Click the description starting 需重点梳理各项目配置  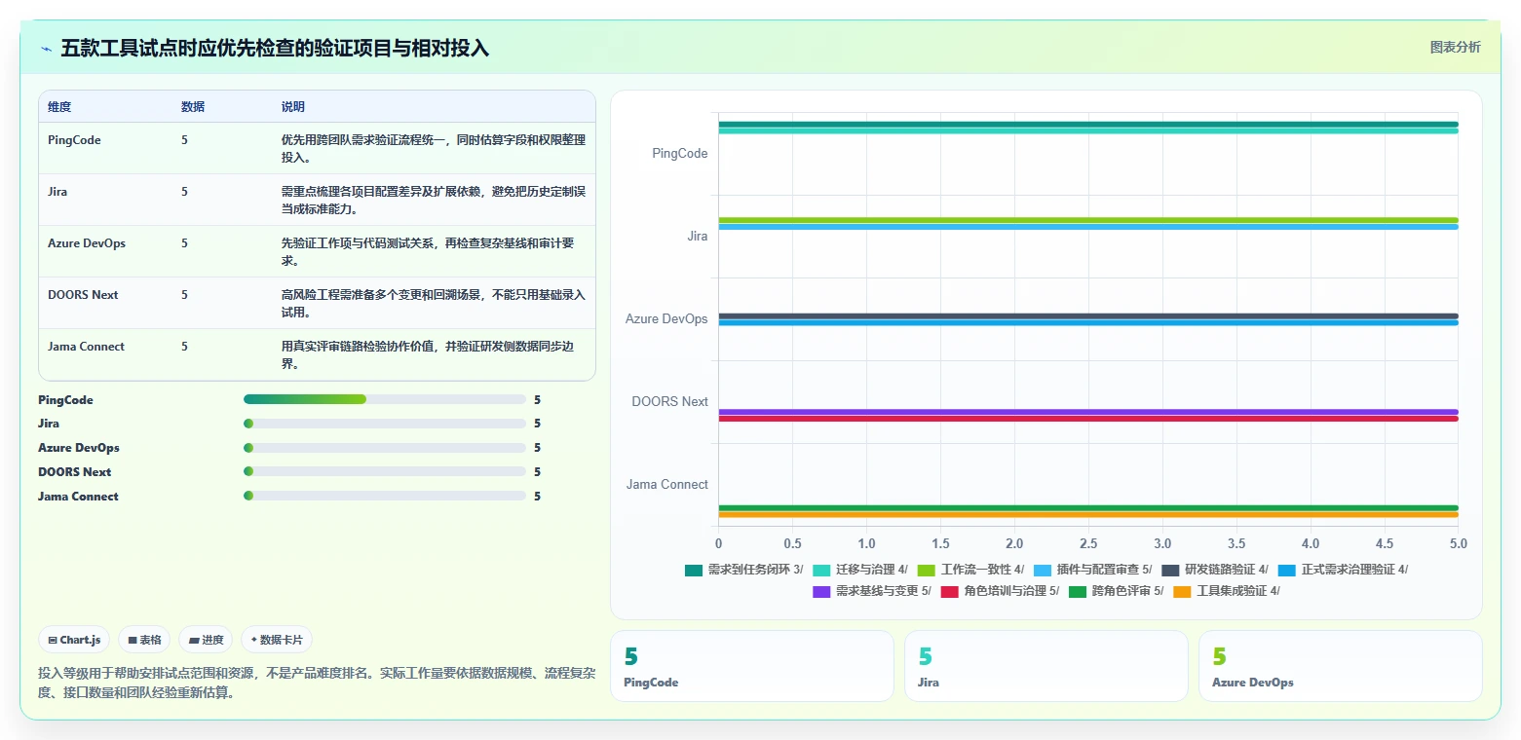[x=434, y=200]
